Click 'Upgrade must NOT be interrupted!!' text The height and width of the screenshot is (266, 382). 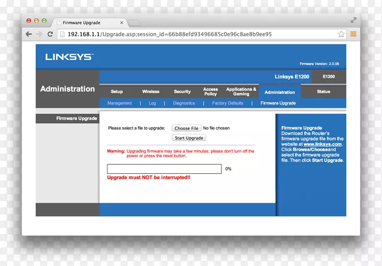click(x=149, y=178)
